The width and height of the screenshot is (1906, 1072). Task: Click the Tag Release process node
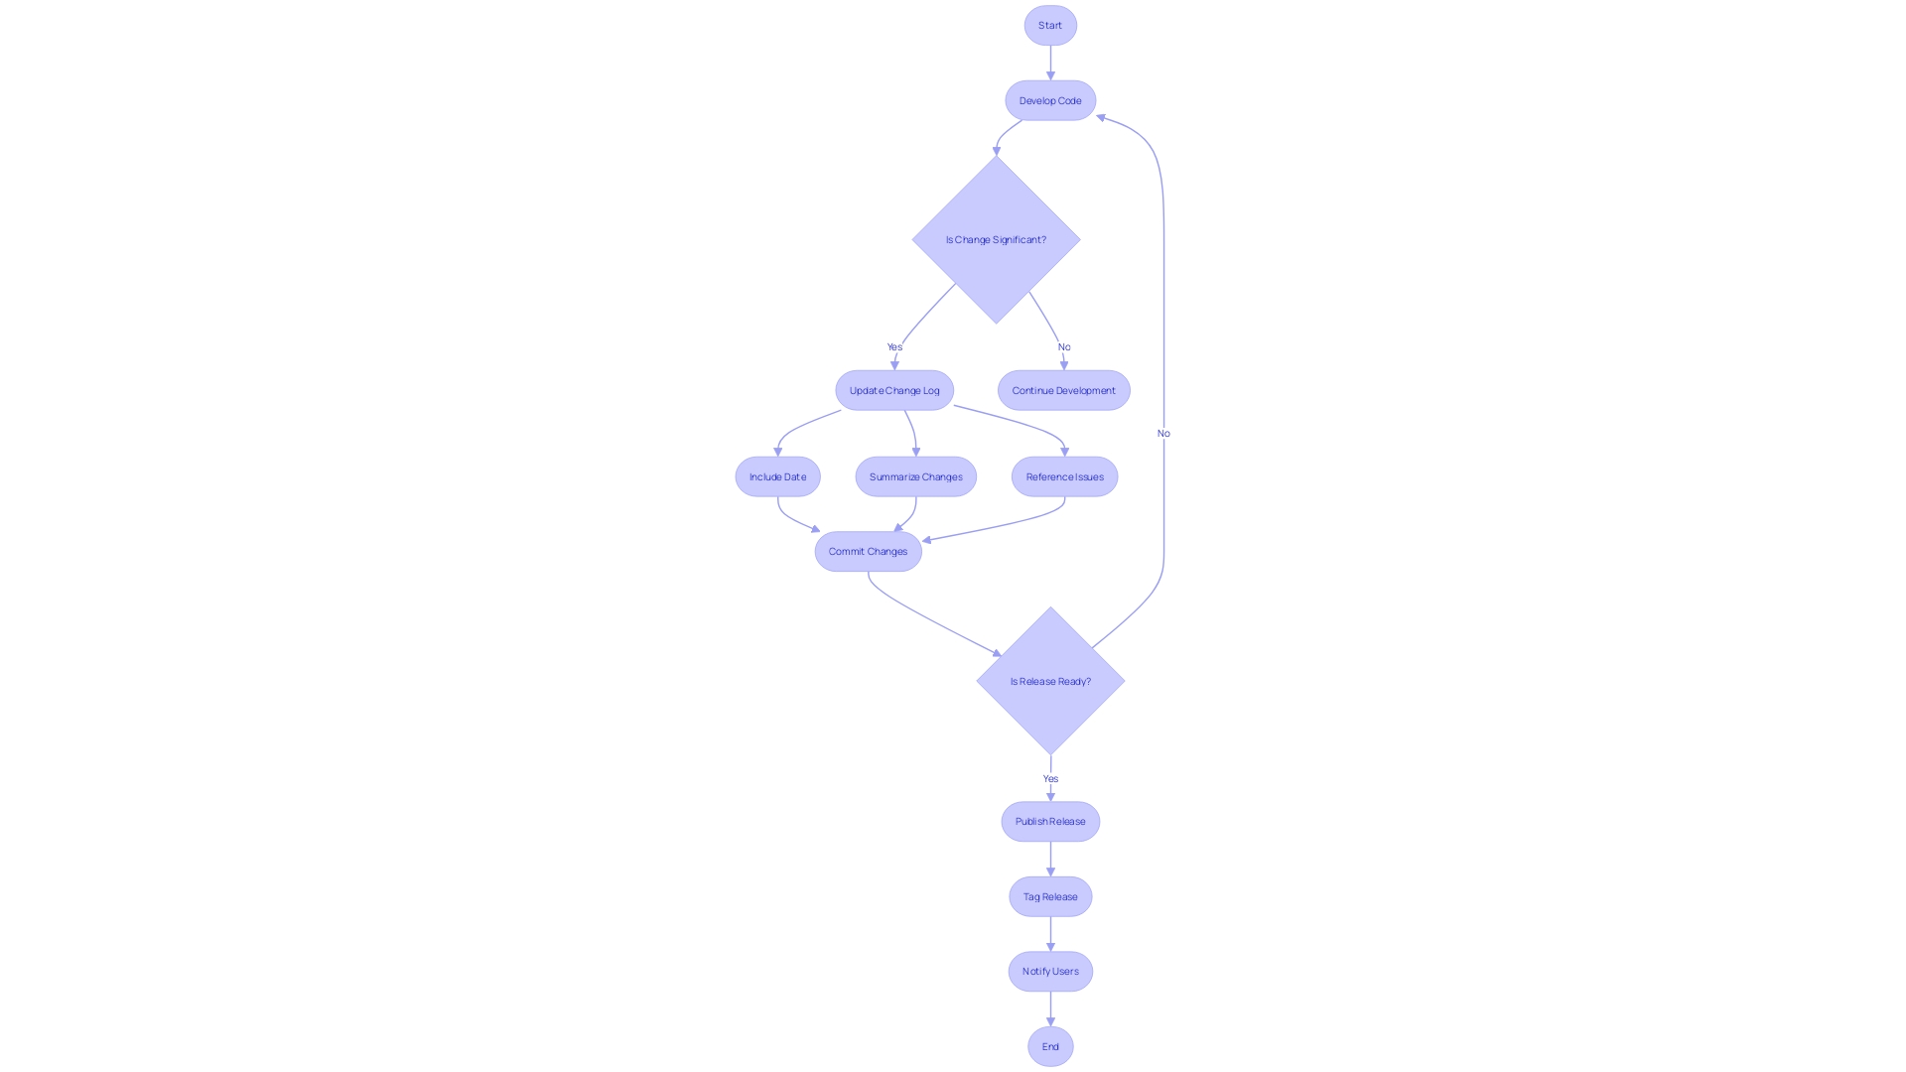tap(1050, 895)
